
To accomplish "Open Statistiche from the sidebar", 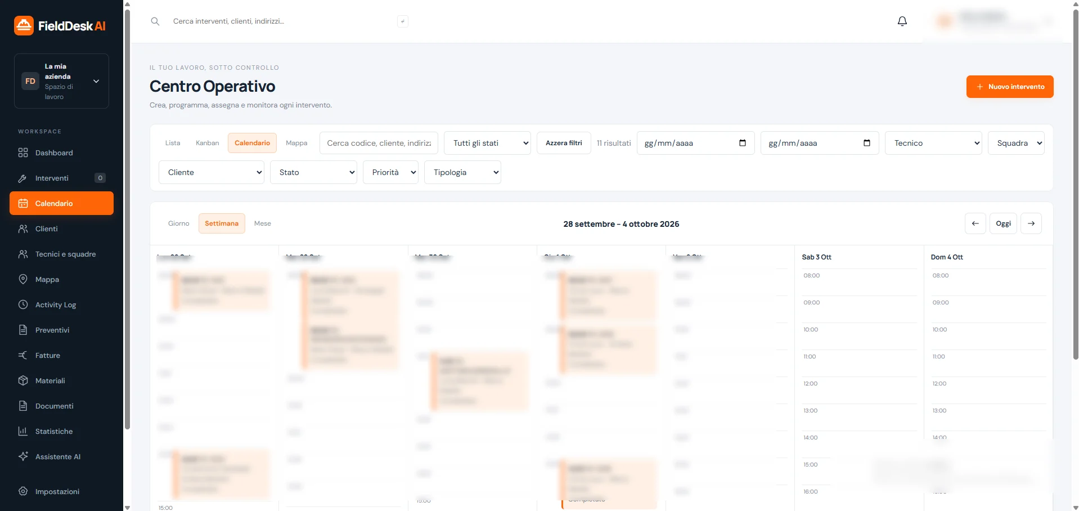I will (61, 431).
